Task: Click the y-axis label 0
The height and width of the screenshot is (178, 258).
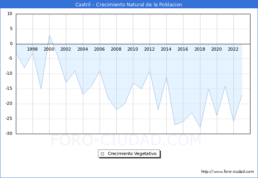Action: coord(11,44)
